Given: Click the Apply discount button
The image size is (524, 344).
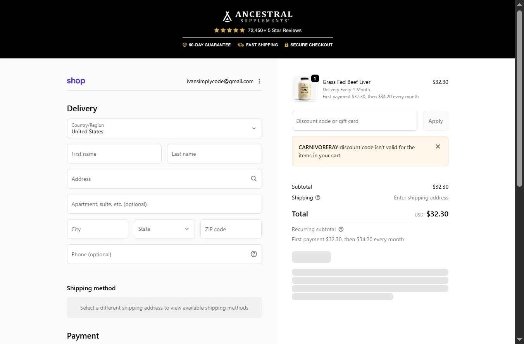Looking at the screenshot, I should (436, 121).
